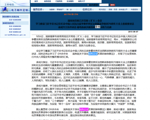The image size is (150, 120).
Task: Open the 零售客户 service link
Action: point(60,10)
